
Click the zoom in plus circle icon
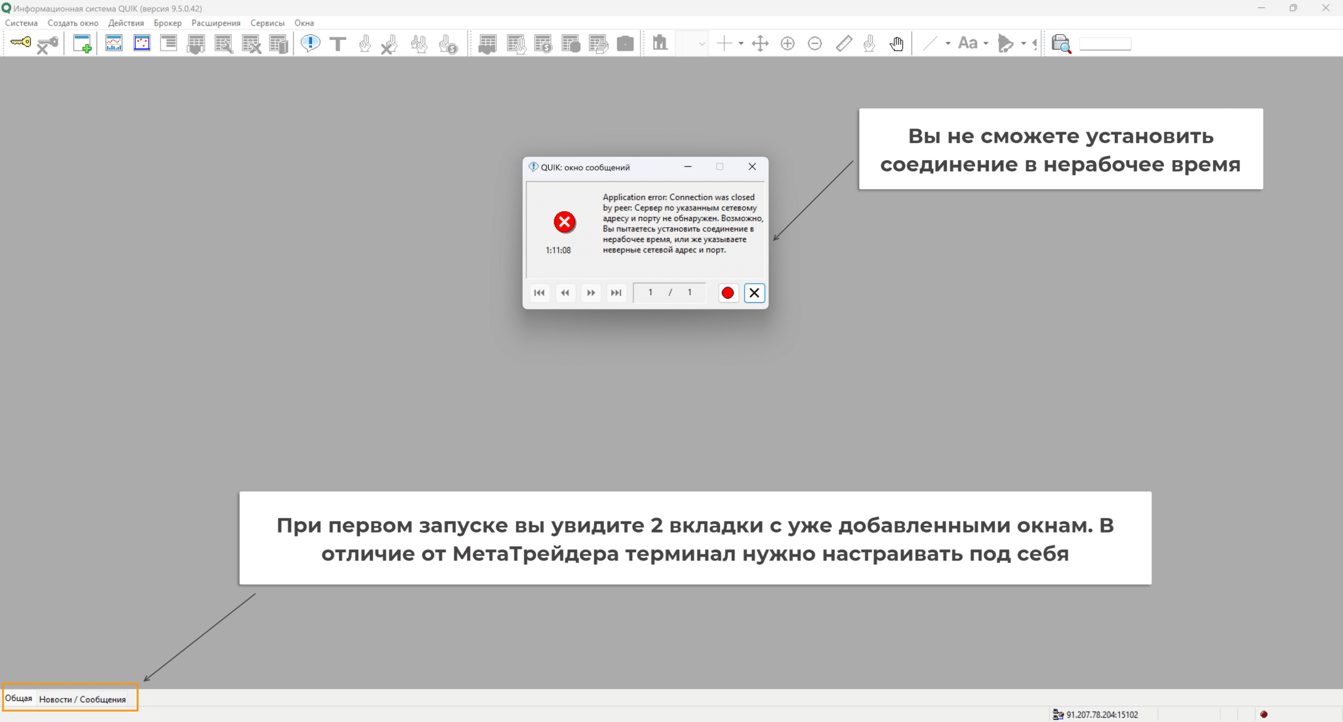788,44
